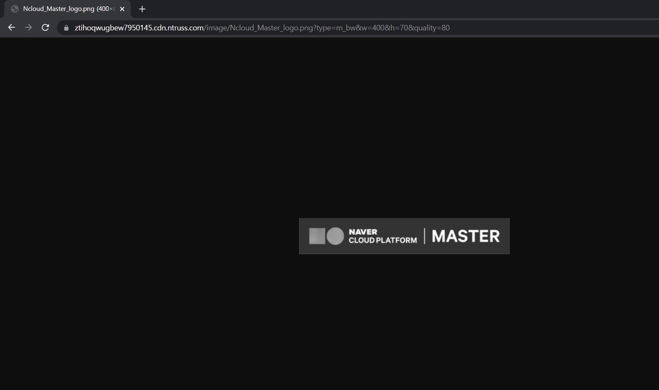Click the MASTER text in the logo image
The height and width of the screenshot is (390, 659).
[x=465, y=236]
